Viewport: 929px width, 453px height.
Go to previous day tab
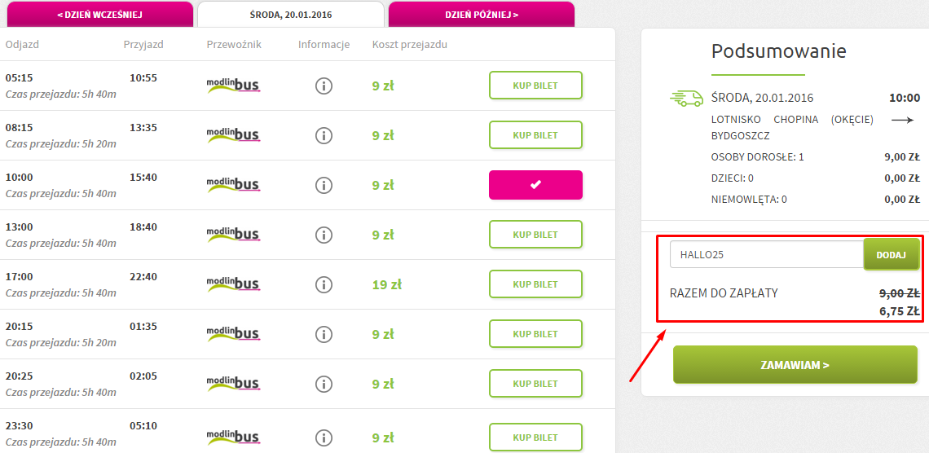[x=99, y=14]
